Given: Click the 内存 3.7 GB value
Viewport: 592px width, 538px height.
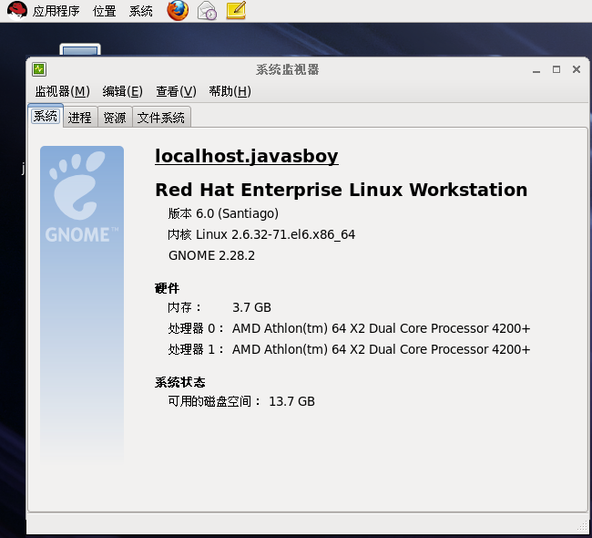Looking at the screenshot, I should [x=251, y=307].
